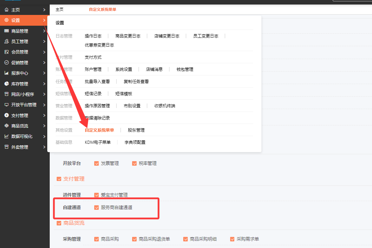Click the 商品管理 barcode icon
This screenshot has width=372, height=248.
6,31
